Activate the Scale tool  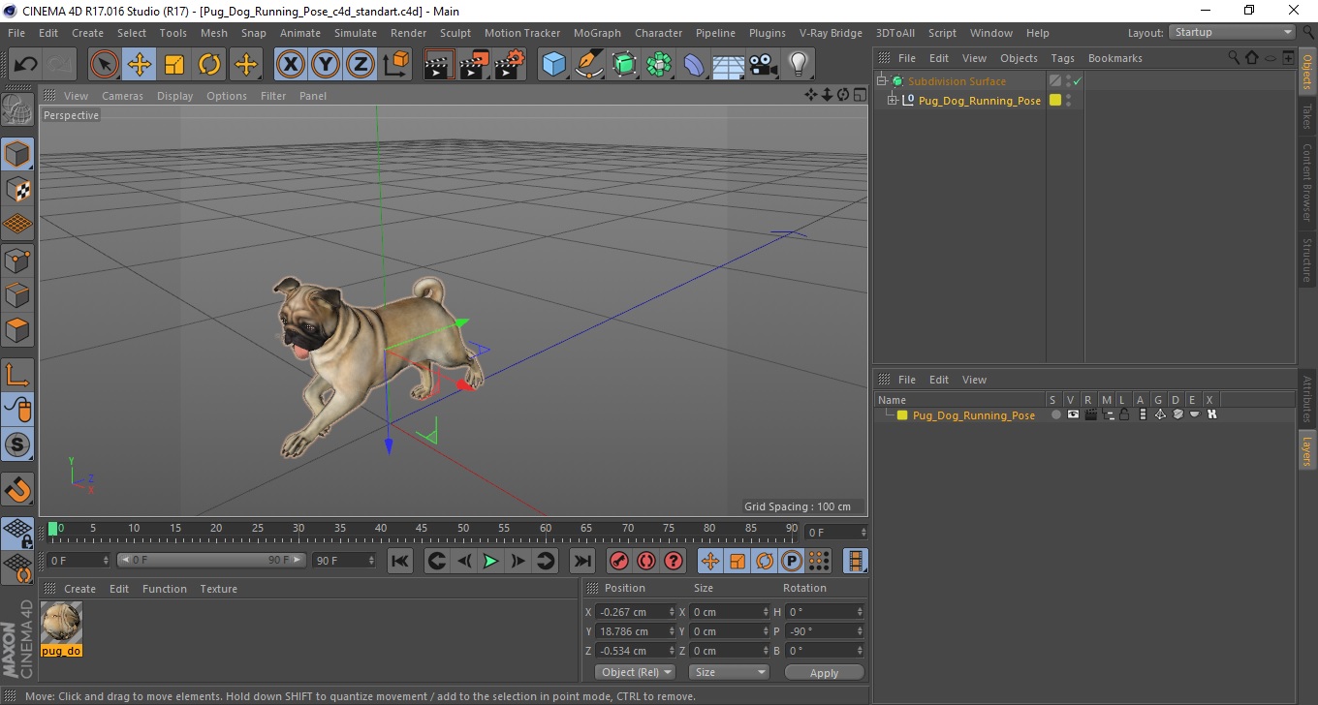pos(174,65)
